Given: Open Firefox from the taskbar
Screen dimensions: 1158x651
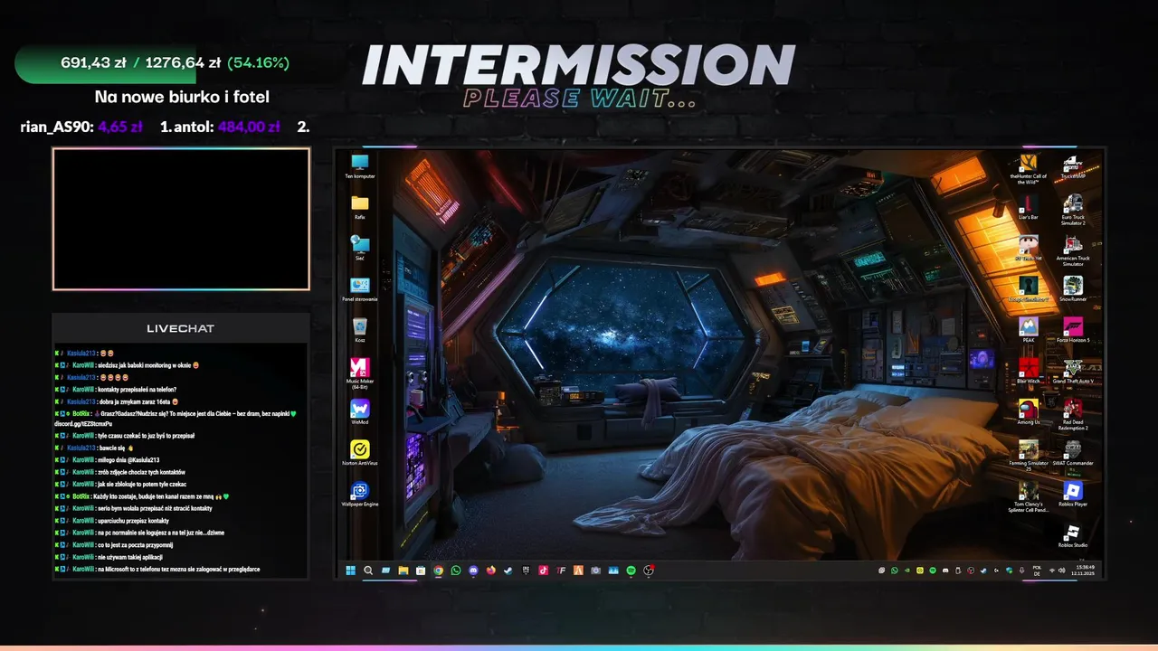Looking at the screenshot, I should coord(490,571).
